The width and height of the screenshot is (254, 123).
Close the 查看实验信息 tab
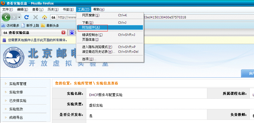(63, 32)
